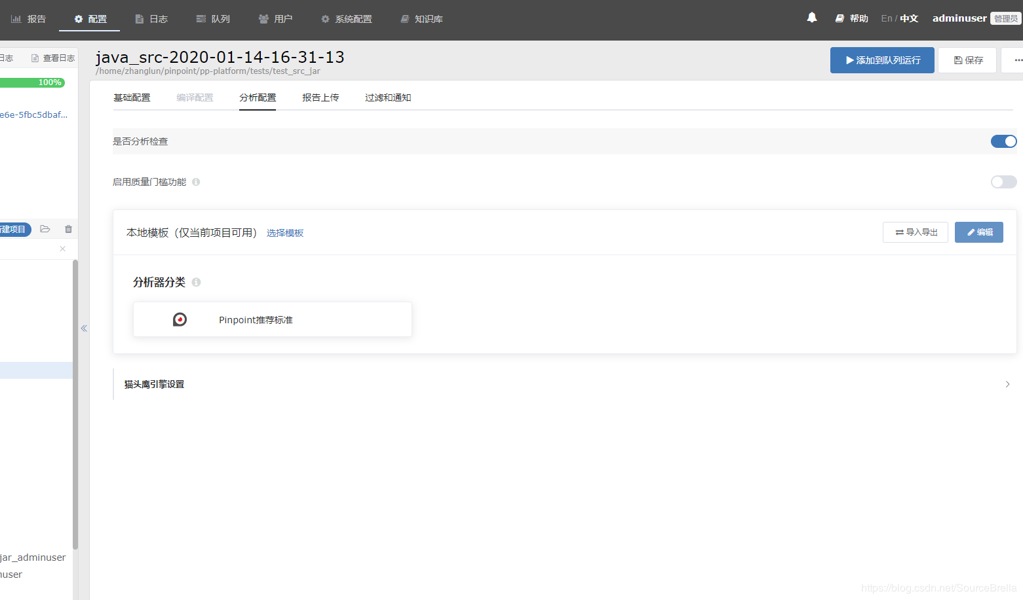Open the 配置 menu
1023x600 pixels.
pos(90,19)
